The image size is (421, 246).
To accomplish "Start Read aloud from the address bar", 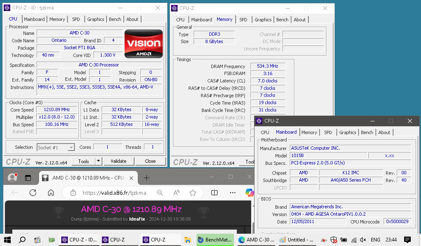I will [176, 193].
